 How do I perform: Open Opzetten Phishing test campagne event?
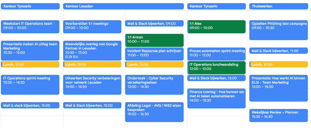(279, 30)
